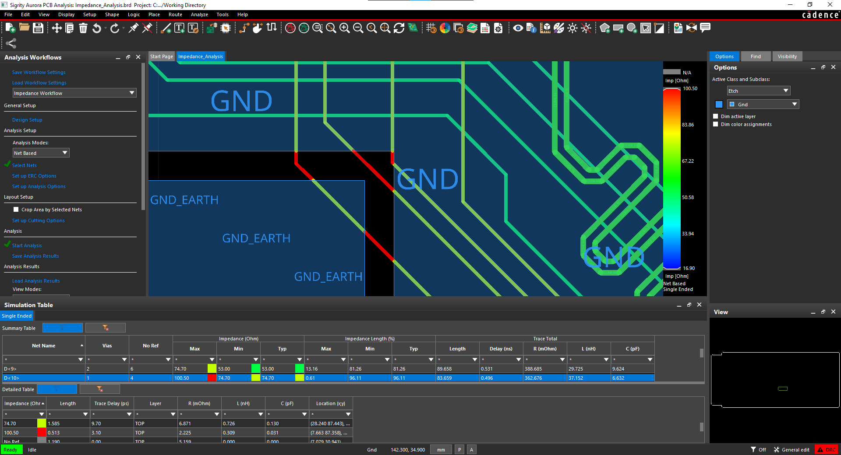Switch to the Visibility tab
The image size is (841, 455).
pos(787,56)
